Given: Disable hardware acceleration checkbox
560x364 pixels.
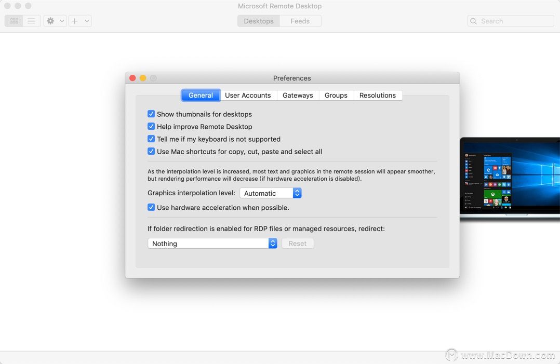Looking at the screenshot, I should pos(151,207).
